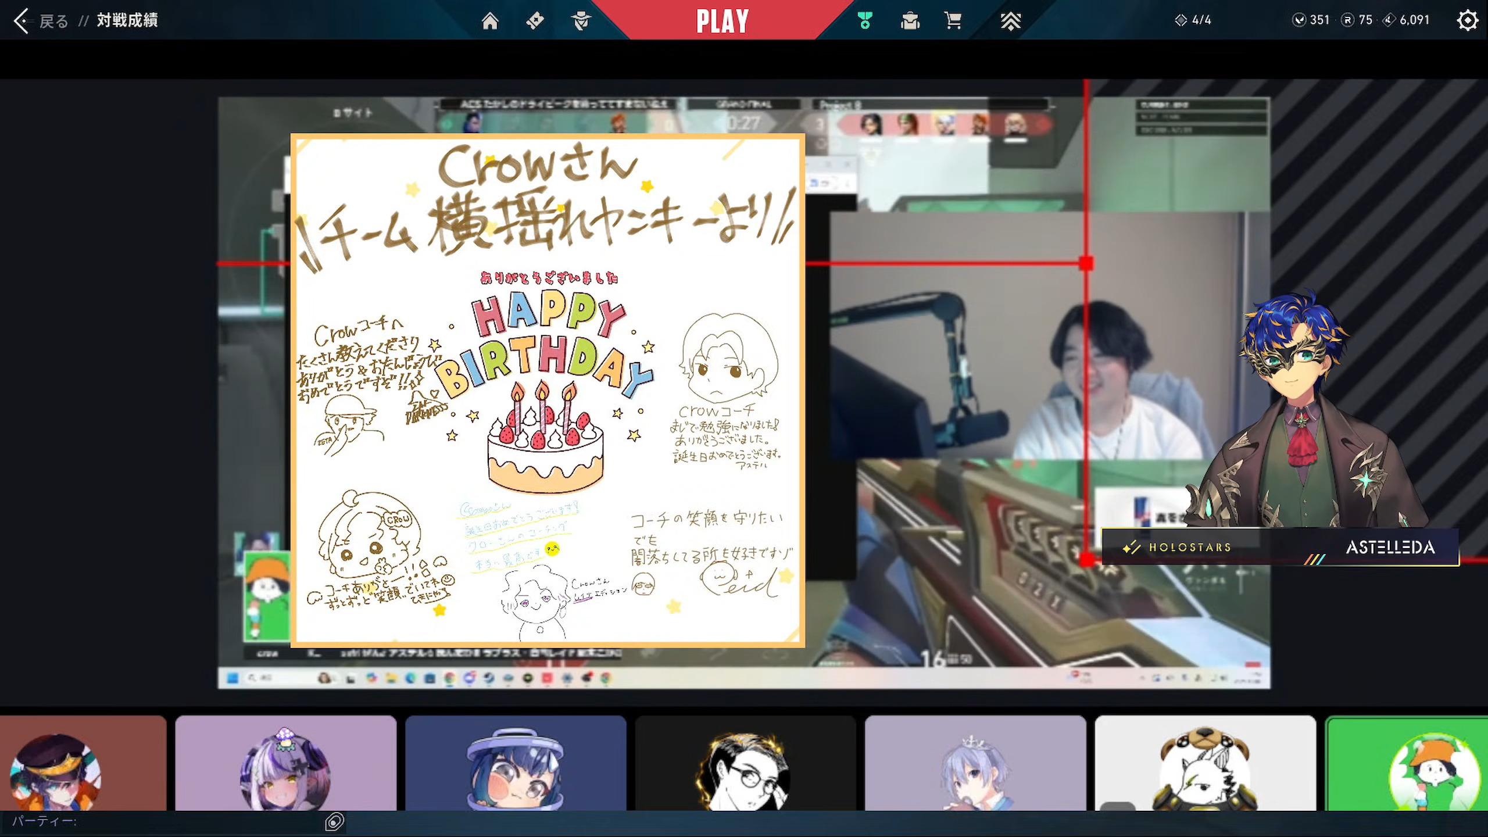Open the Career medal icon
Viewport: 1488px width, 837px height.
point(865,21)
